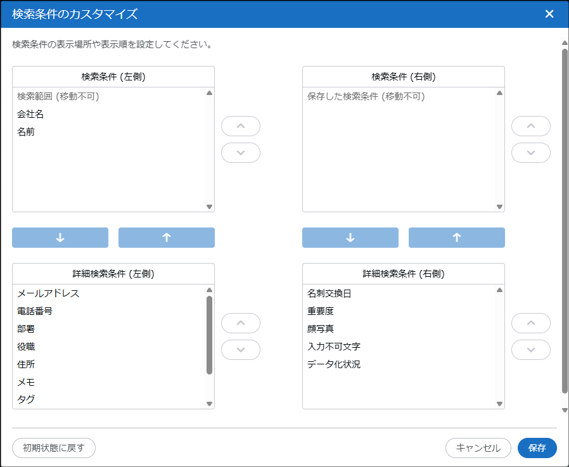Screen dimensions: 569x467
Task: Click move-down chevron beside 検索条件 (左側) list
Action: pyautogui.click(x=241, y=153)
